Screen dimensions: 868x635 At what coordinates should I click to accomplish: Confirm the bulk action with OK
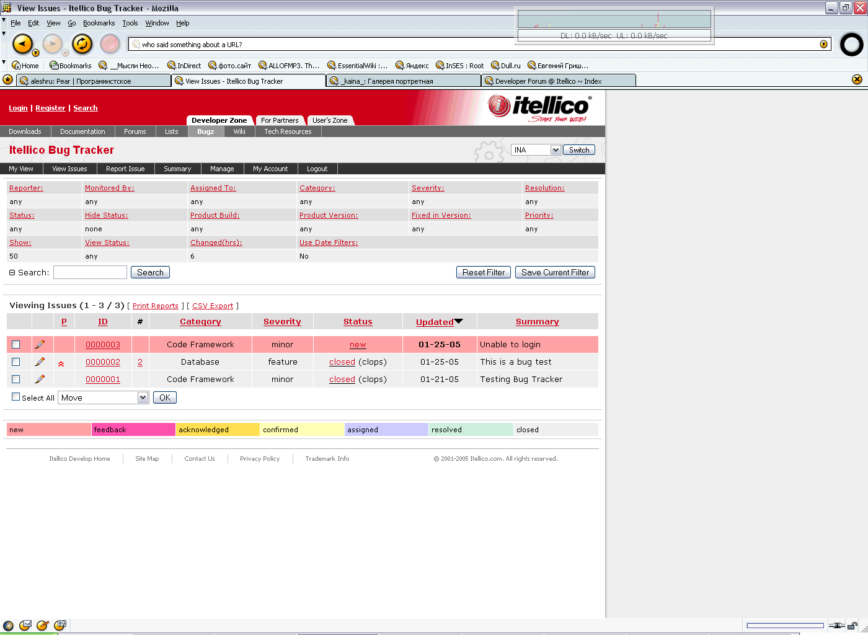(x=165, y=397)
